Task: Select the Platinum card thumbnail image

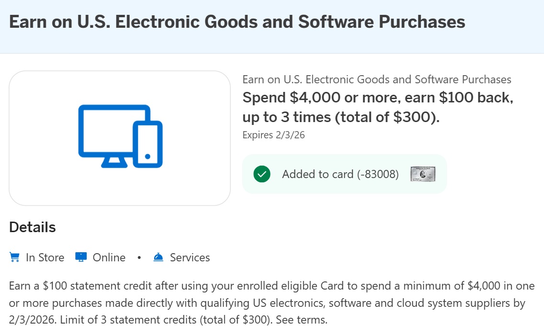Action: (422, 174)
